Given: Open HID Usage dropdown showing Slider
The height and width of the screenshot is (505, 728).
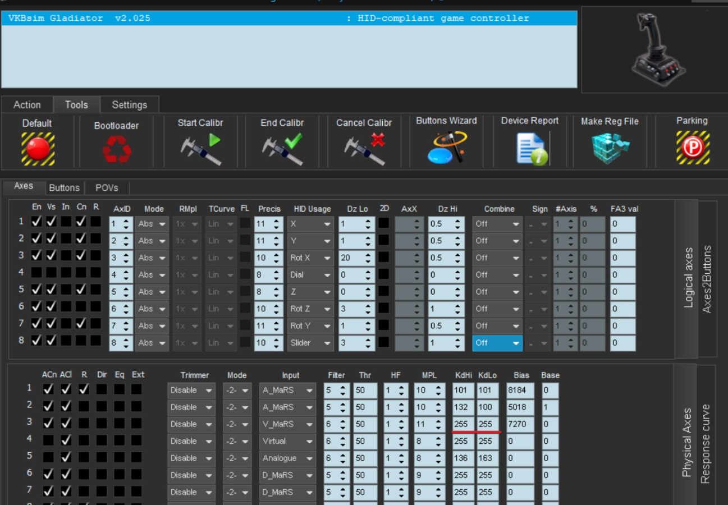Looking at the screenshot, I should click(310, 343).
